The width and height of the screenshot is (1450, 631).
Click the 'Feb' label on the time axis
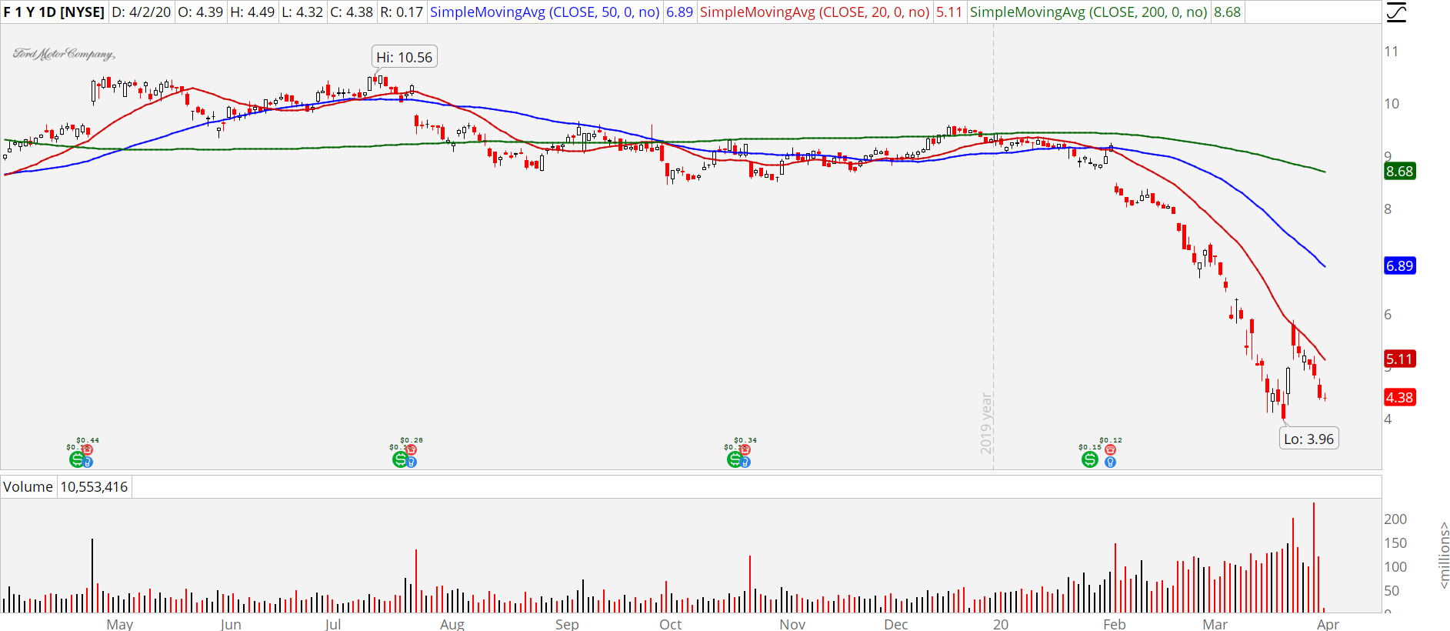[x=1114, y=624]
